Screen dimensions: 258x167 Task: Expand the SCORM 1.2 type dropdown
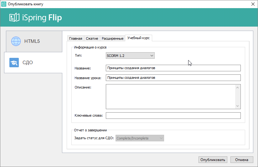click(x=130, y=56)
